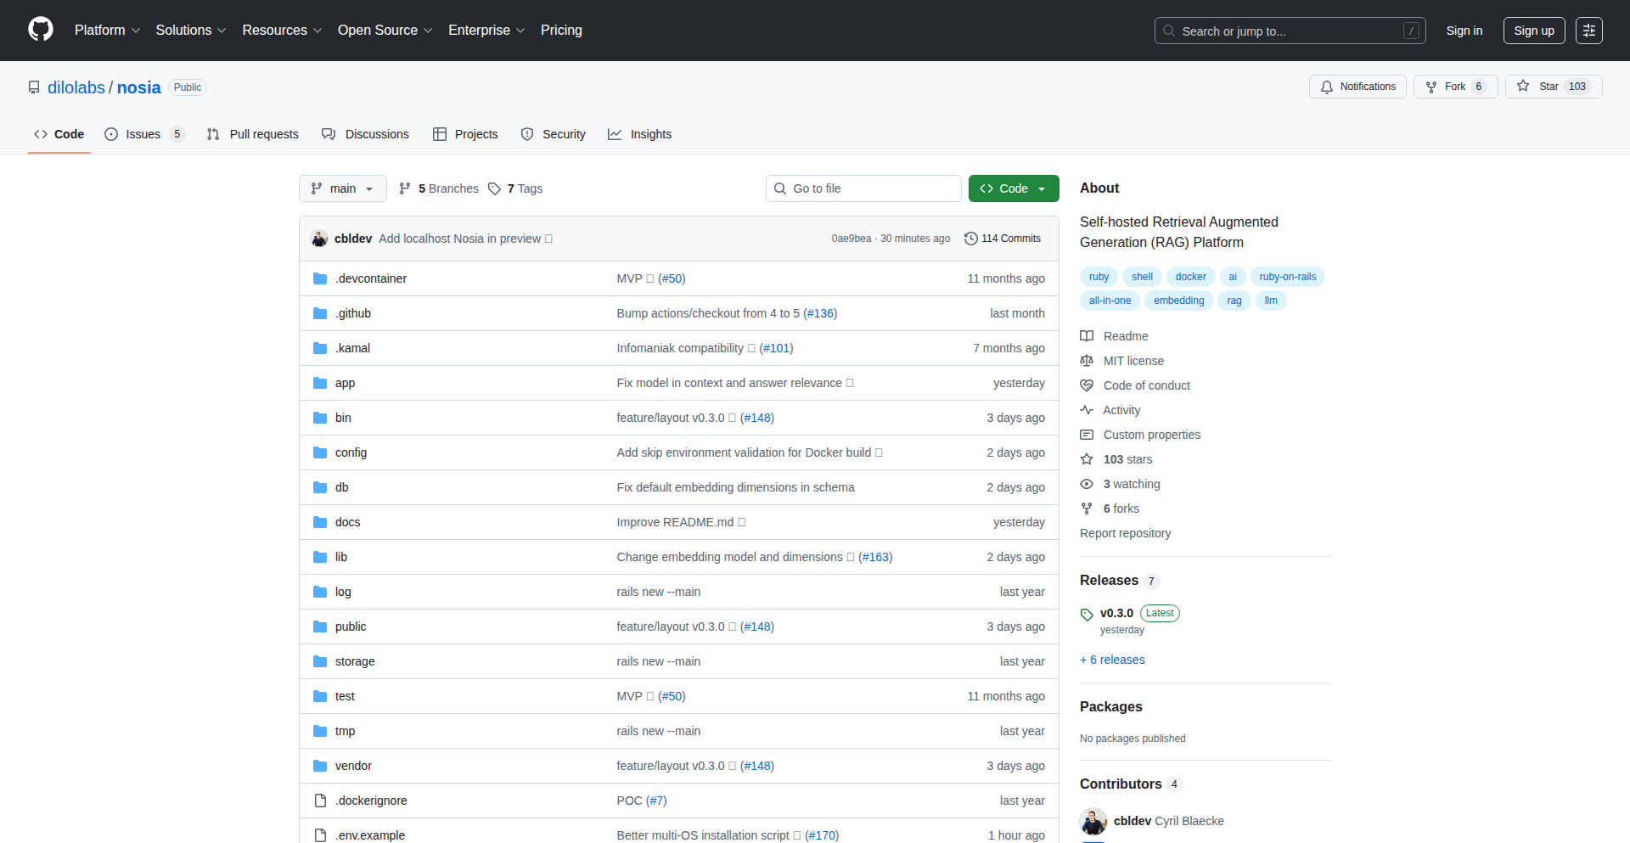Viewport: 1630px width, 843px height.
Task: Click the Sign up button
Action: pos(1533,31)
